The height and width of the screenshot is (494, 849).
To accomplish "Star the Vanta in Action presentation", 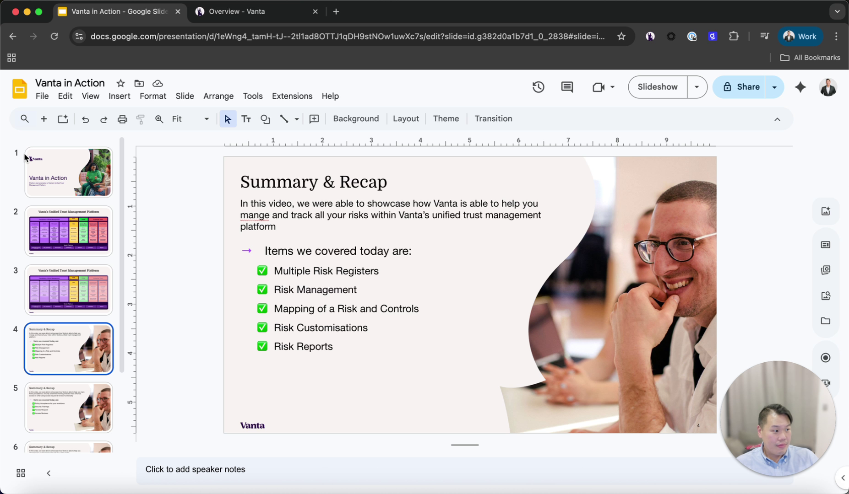I will pyautogui.click(x=120, y=83).
